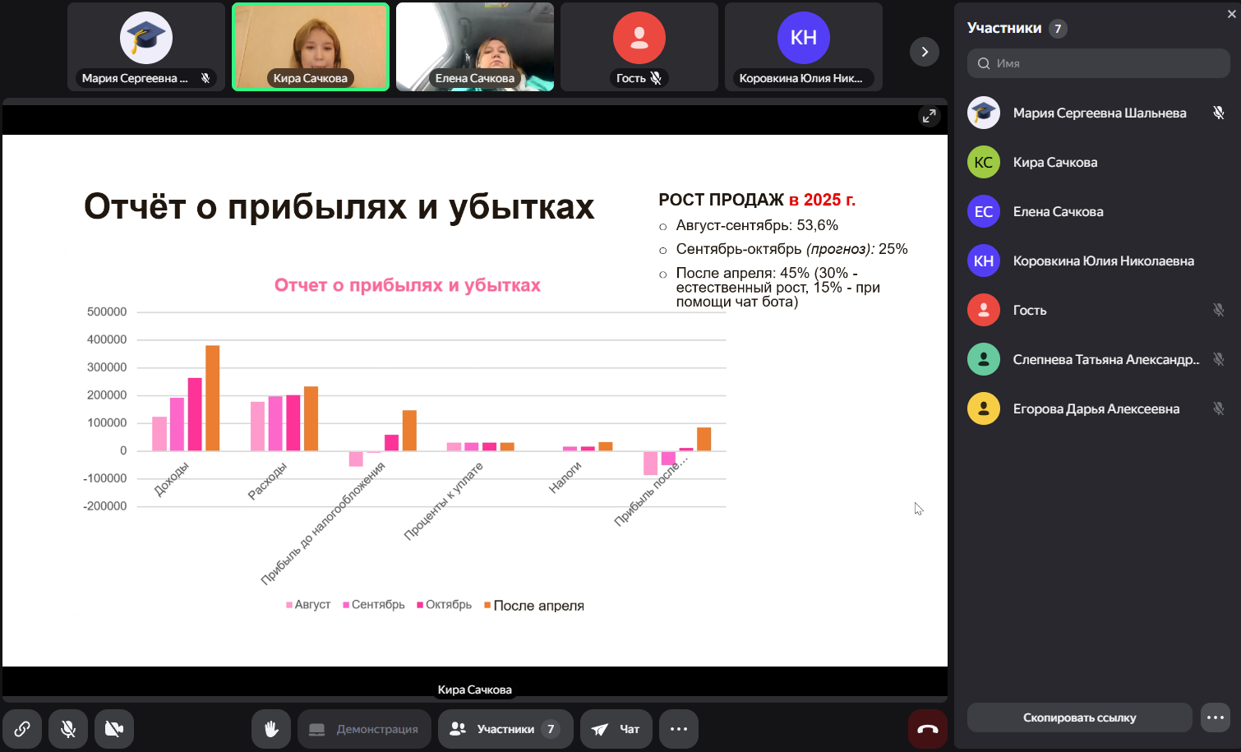Click Егорова Дарья Алексеевна's yellow avatar icon
The height and width of the screenshot is (752, 1241).
pyautogui.click(x=984, y=408)
